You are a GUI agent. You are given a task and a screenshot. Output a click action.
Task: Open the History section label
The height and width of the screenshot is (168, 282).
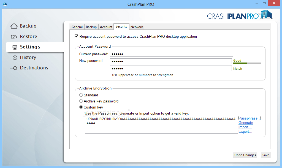pos(28,57)
